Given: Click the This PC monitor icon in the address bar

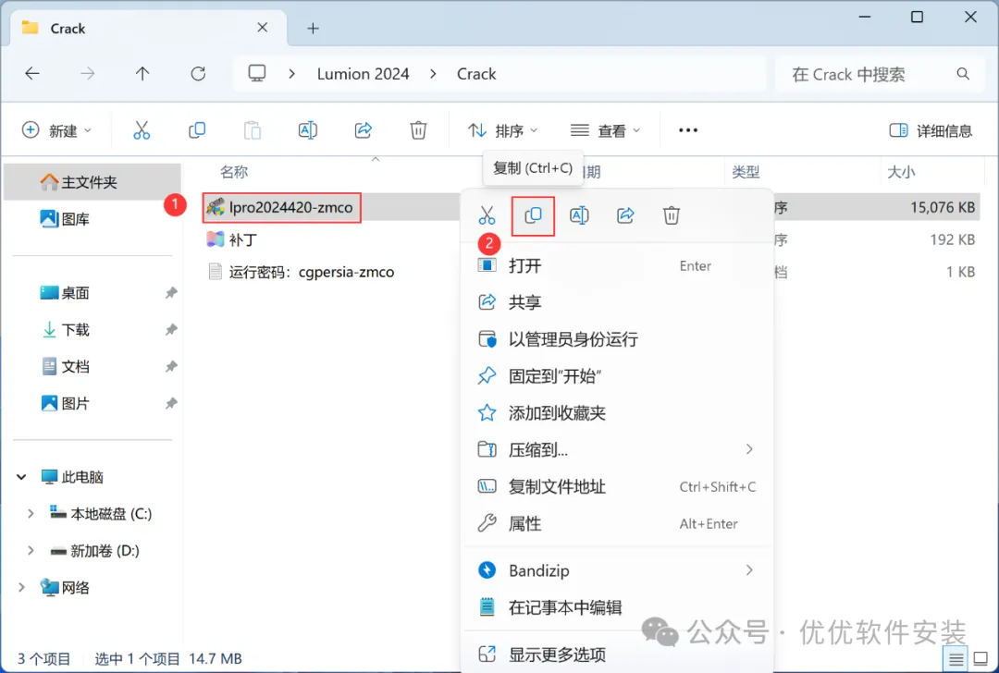Looking at the screenshot, I should click(257, 74).
